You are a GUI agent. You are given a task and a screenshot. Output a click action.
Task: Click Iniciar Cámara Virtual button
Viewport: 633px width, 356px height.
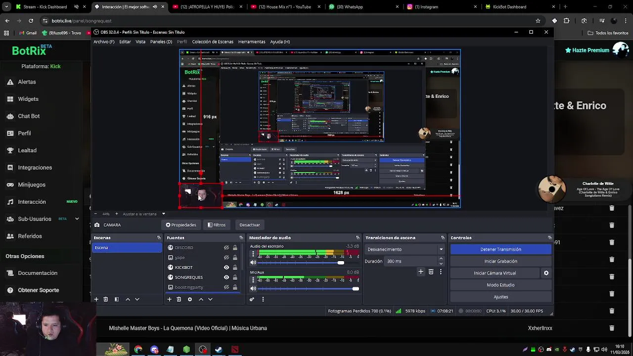pos(495,273)
